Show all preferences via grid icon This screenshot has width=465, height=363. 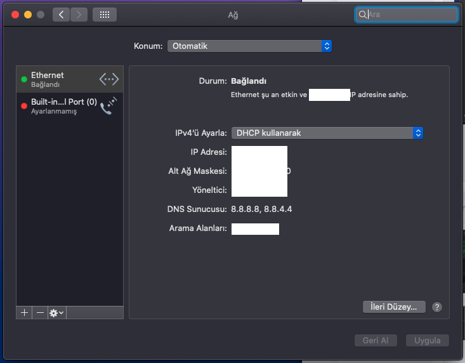104,14
